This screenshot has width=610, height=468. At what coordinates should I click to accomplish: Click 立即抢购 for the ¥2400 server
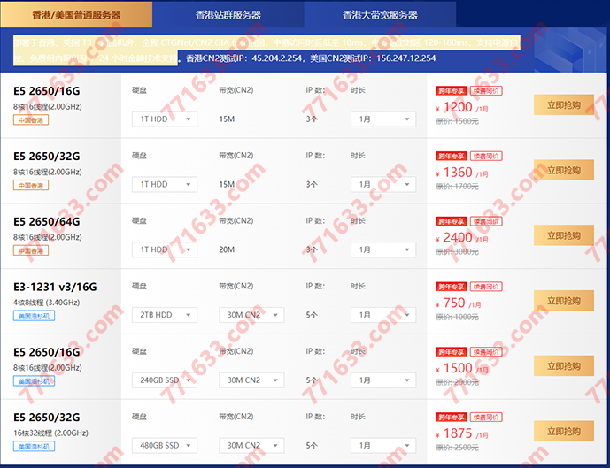point(564,235)
